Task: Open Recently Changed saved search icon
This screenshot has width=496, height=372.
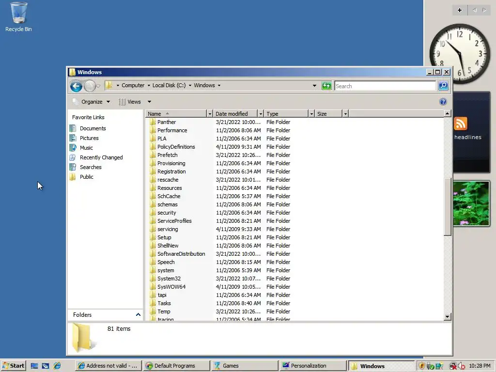Action: click(x=73, y=157)
